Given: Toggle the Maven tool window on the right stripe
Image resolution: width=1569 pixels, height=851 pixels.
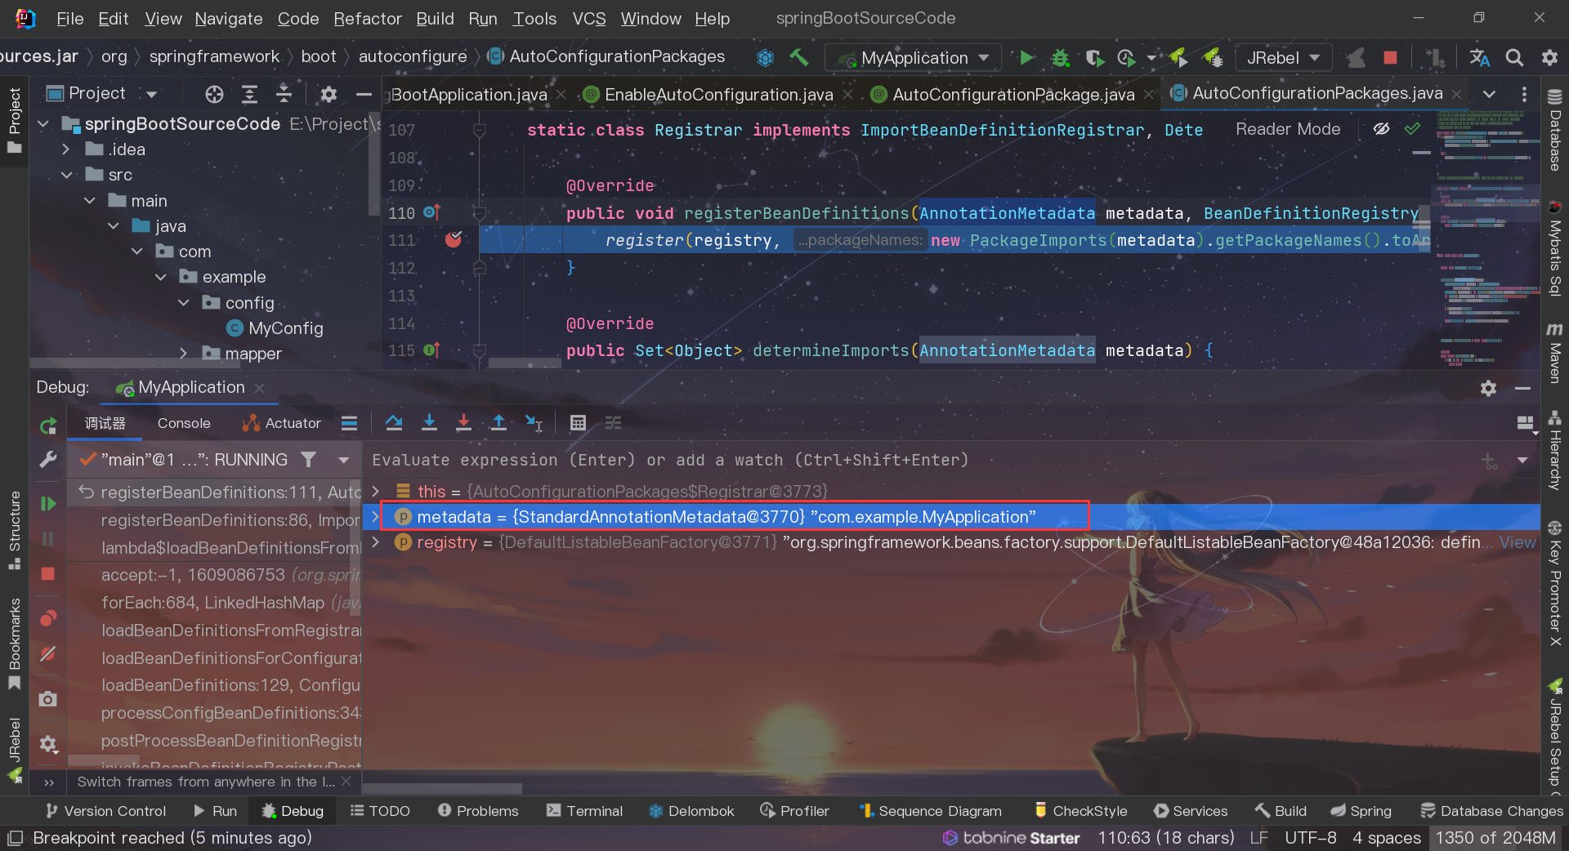Looking at the screenshot, I should (1554, 353).
